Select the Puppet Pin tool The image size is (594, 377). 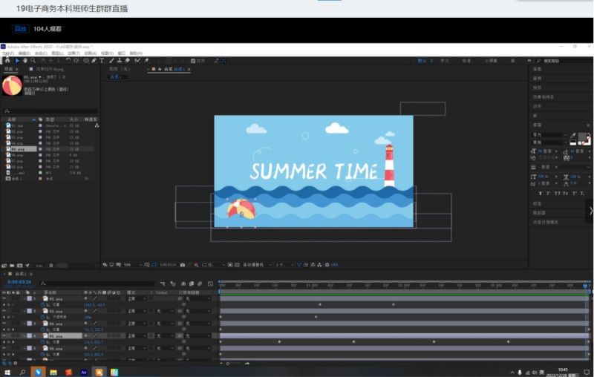coord(146,61)
